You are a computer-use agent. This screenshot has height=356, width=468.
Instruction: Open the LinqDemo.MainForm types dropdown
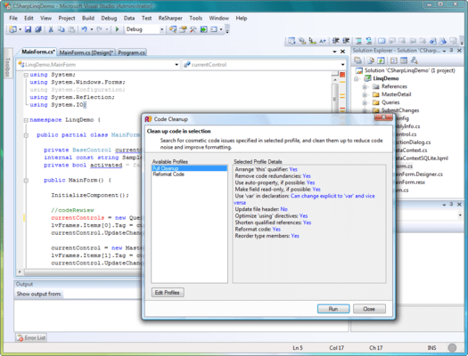tap(177, 65)
